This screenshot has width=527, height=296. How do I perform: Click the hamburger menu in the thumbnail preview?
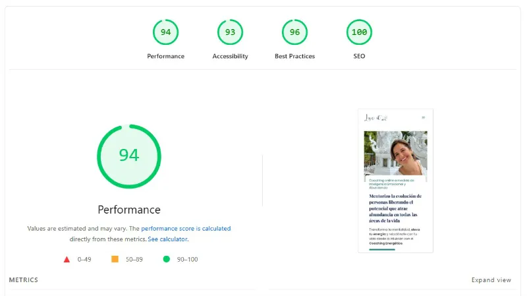424,117
